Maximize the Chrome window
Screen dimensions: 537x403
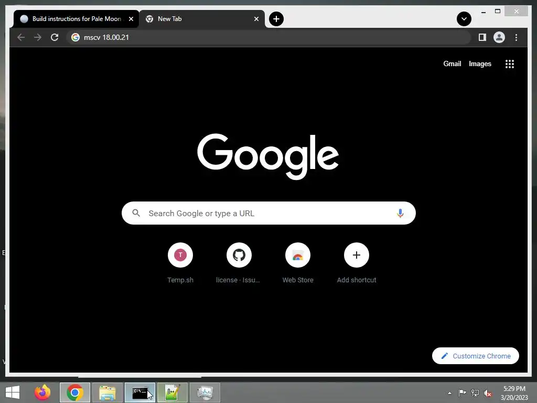pos(498,12)
